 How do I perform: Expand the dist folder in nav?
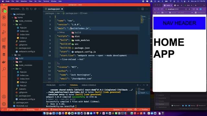coord(14,62)
